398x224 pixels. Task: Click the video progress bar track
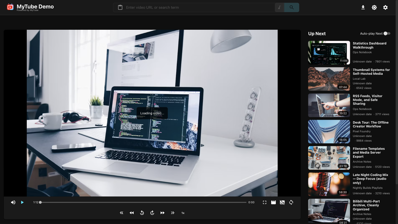click(143, 202)
